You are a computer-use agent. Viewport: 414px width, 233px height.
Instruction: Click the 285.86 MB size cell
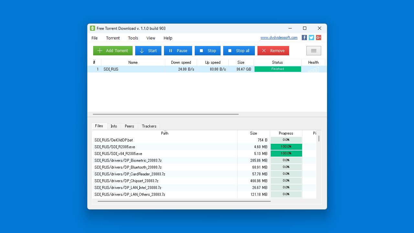[x=259, y=161]
